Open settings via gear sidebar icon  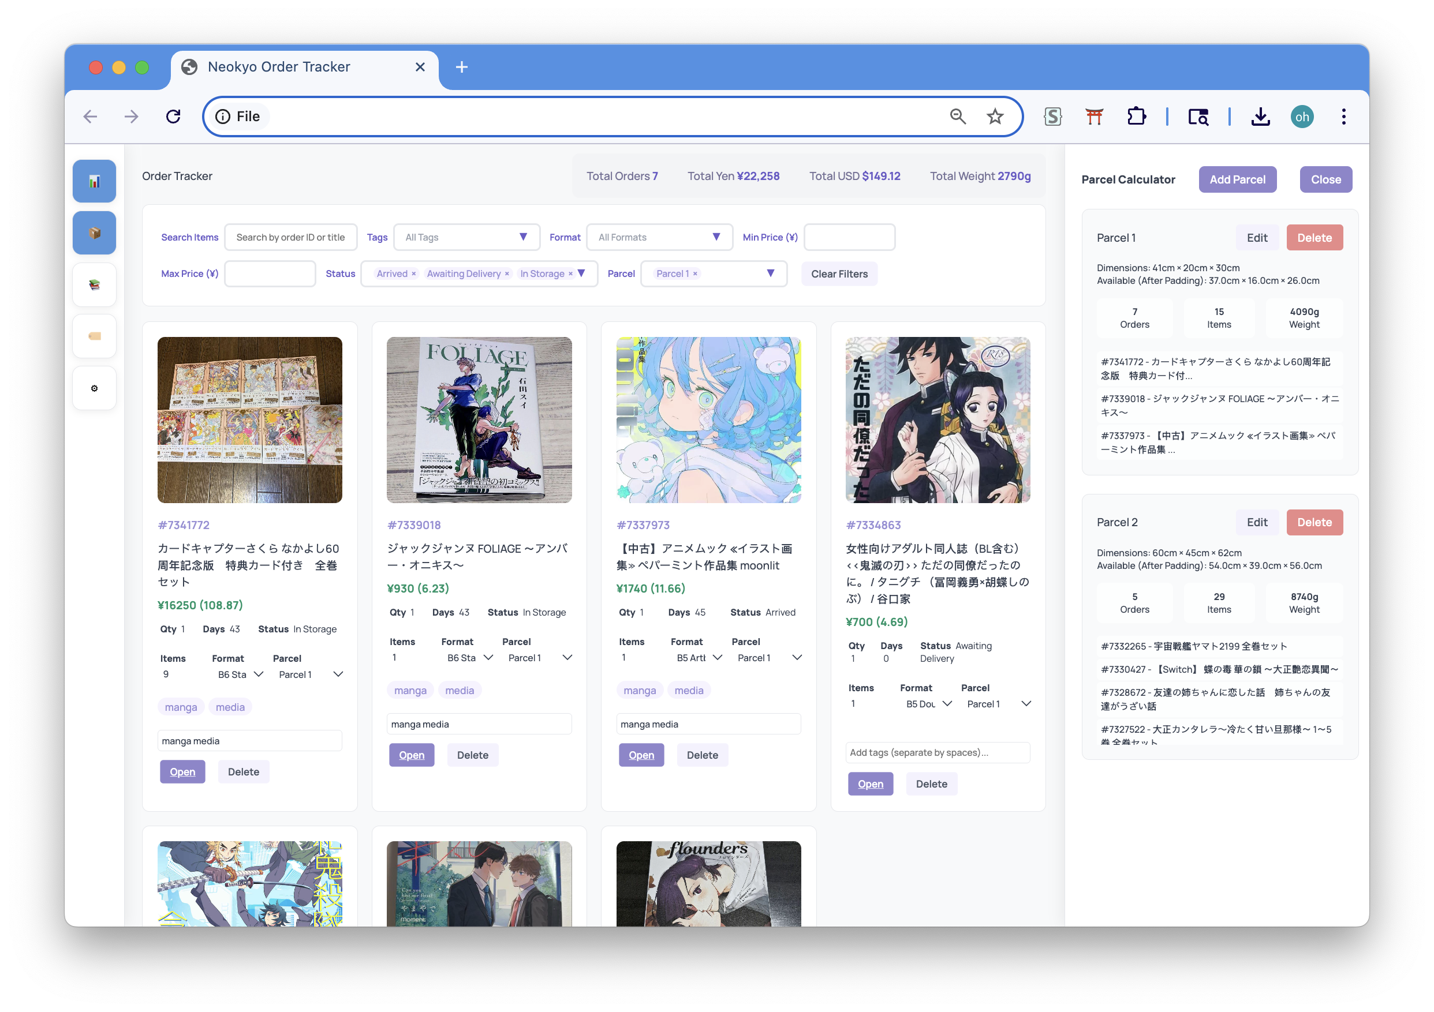tap(94, 388)
